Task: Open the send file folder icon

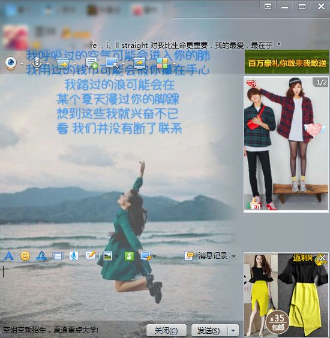Action: pos(63,64)
